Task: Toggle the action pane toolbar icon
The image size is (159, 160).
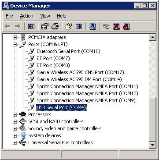Action: (79, 27)
